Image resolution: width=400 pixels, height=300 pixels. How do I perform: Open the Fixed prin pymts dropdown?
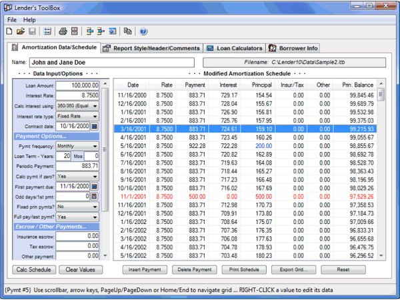95,207
